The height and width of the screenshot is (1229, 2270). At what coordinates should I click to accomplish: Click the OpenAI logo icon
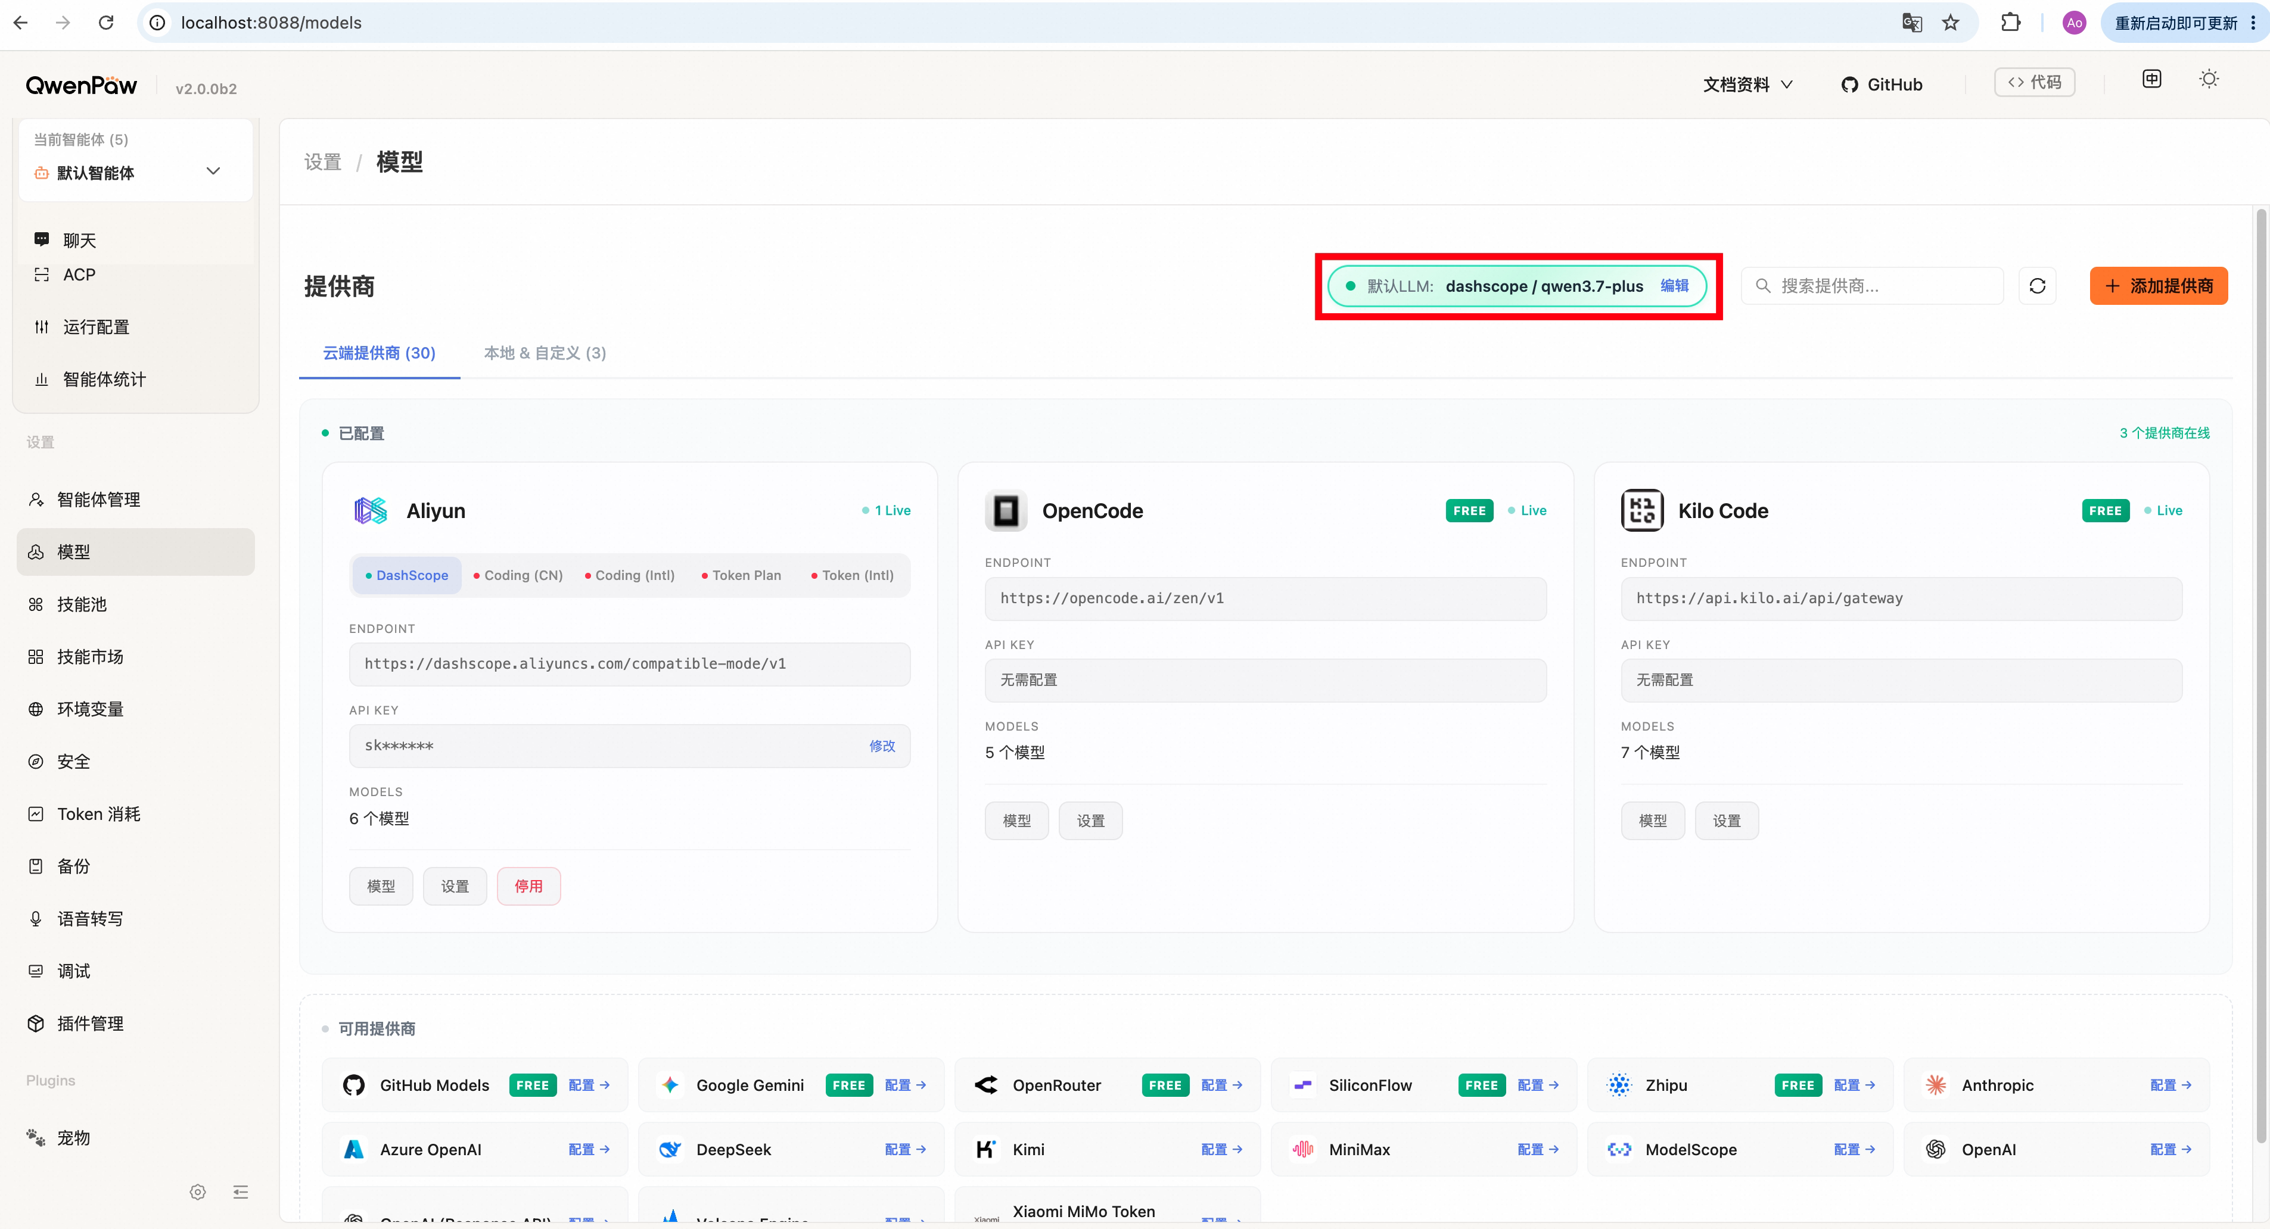click(x=1936, y=1150)
